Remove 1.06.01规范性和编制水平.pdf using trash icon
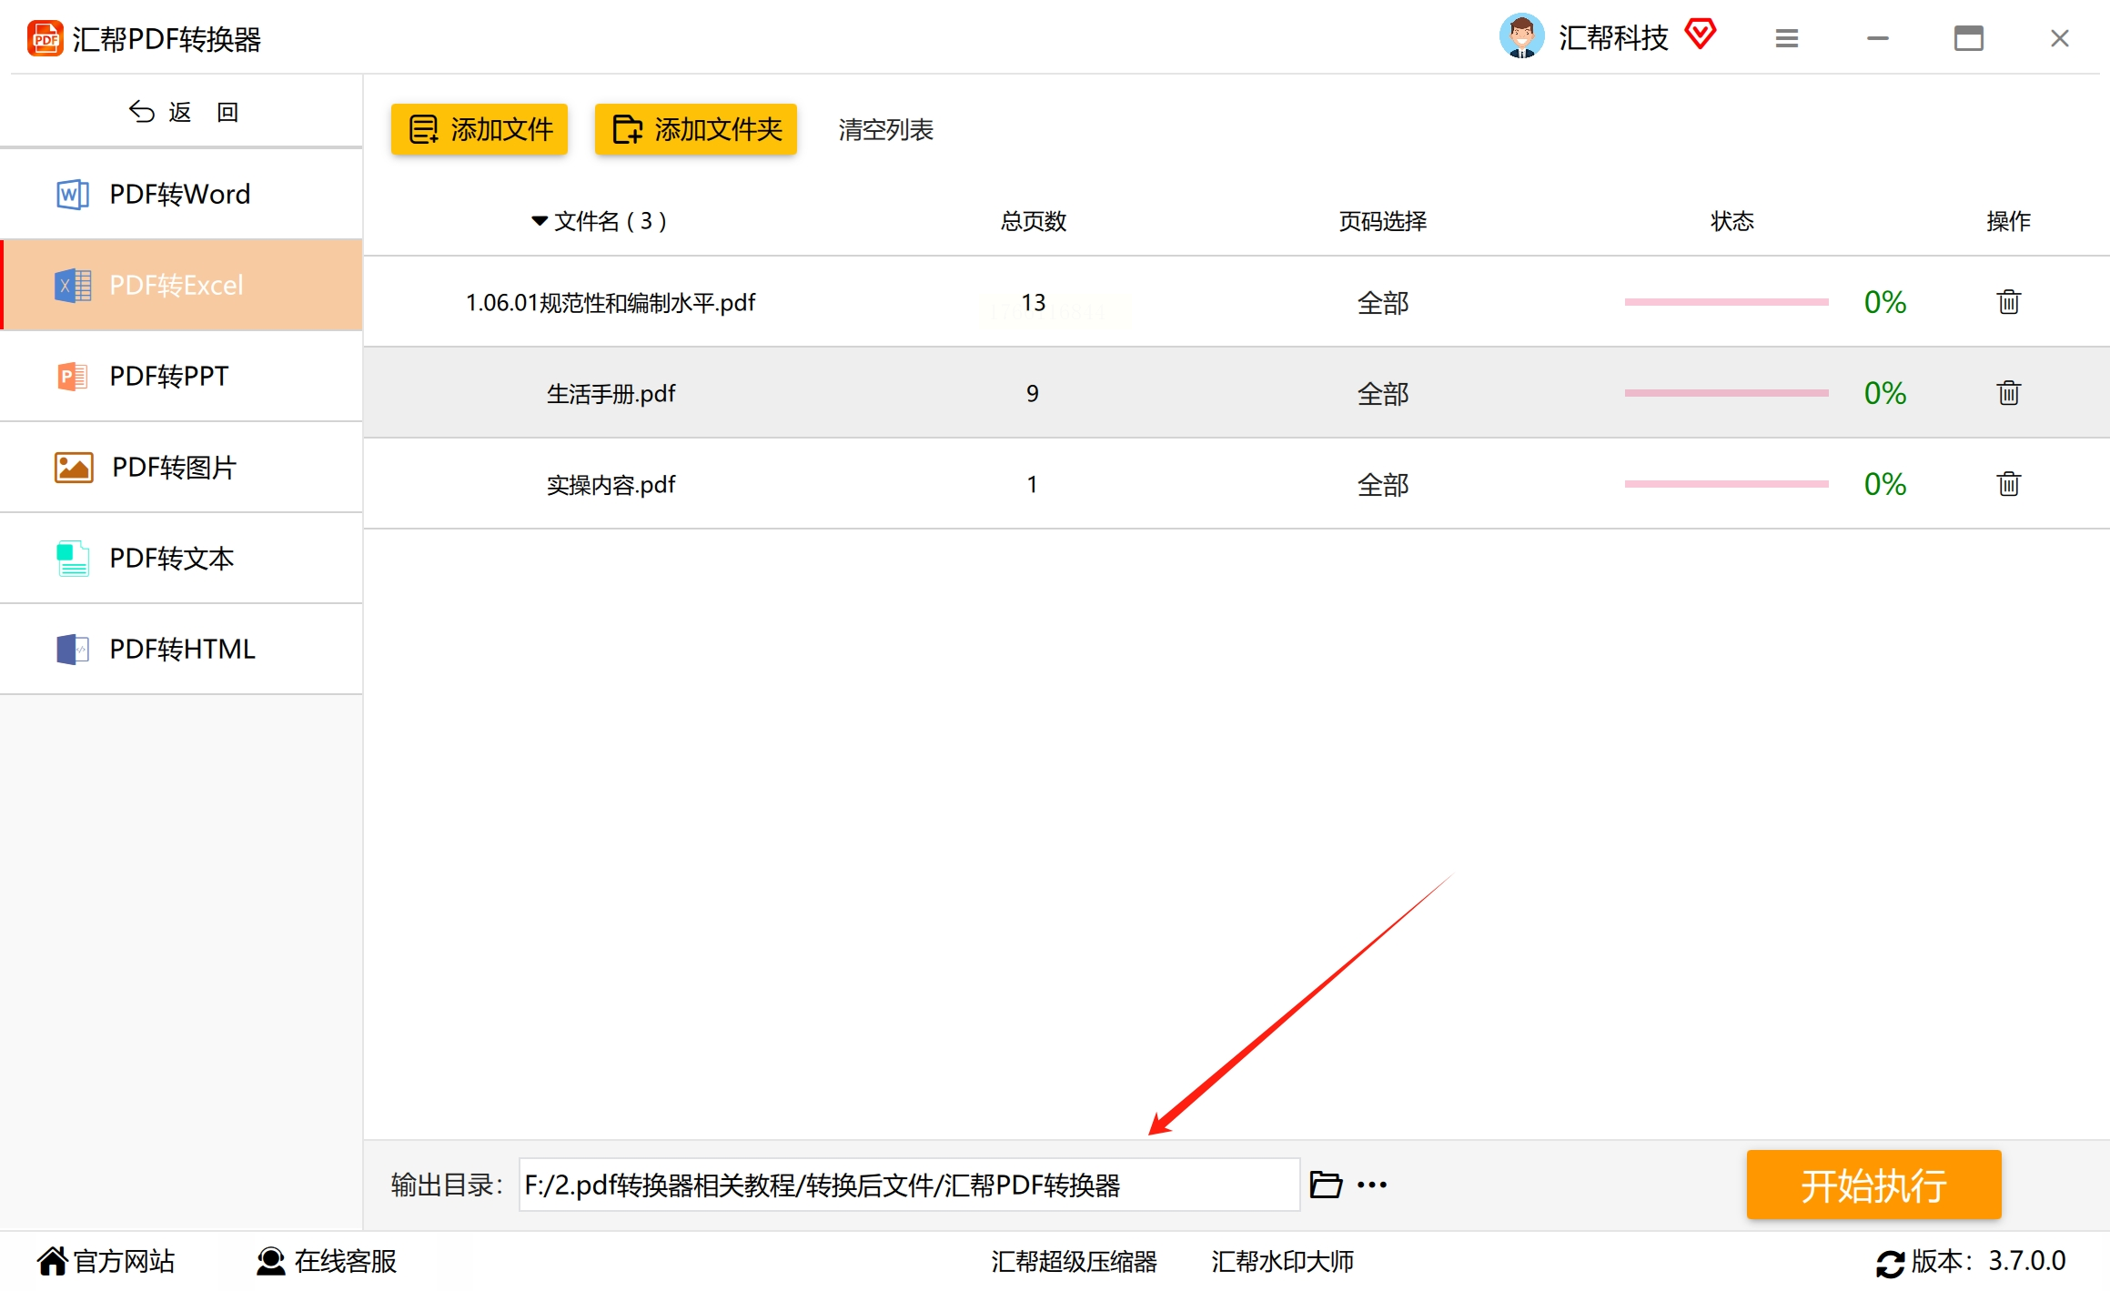This screenshot has height=1291, width=2110. [x=2008, y=302]
